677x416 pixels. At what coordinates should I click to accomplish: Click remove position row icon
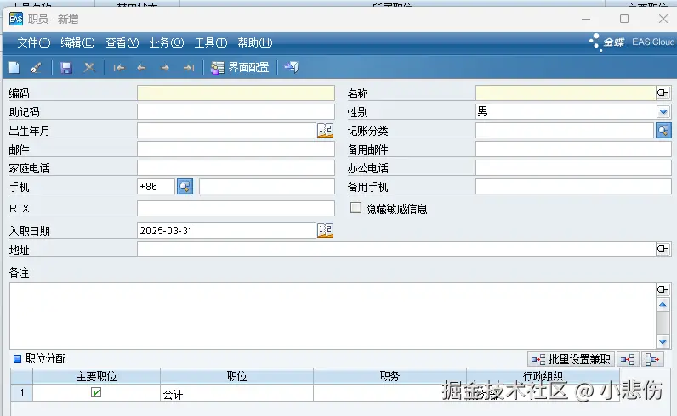pyautogui.click(x=652, y=359)
